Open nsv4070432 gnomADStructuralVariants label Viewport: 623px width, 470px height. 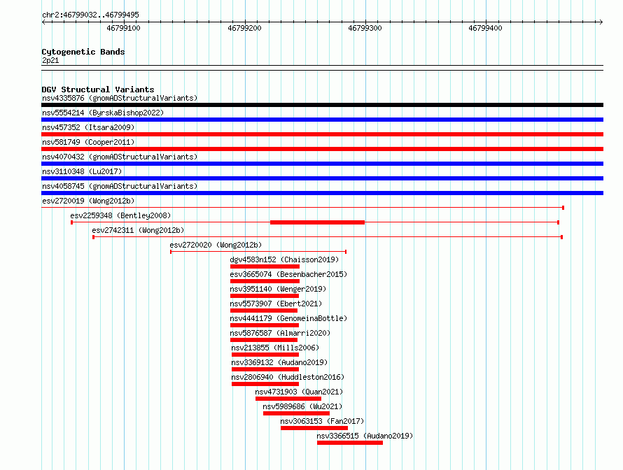click(x=120, y=157)
